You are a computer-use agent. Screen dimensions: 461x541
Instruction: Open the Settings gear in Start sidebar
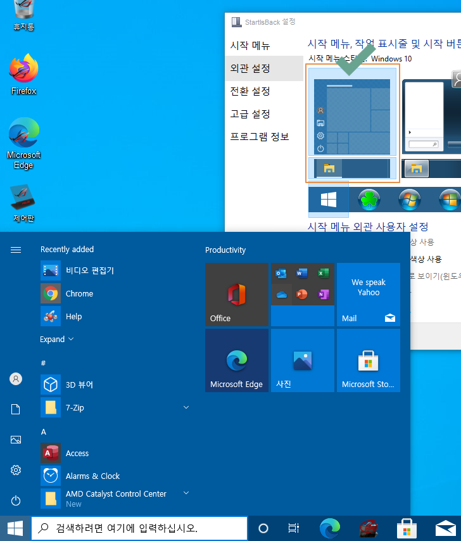coord(16,470)
